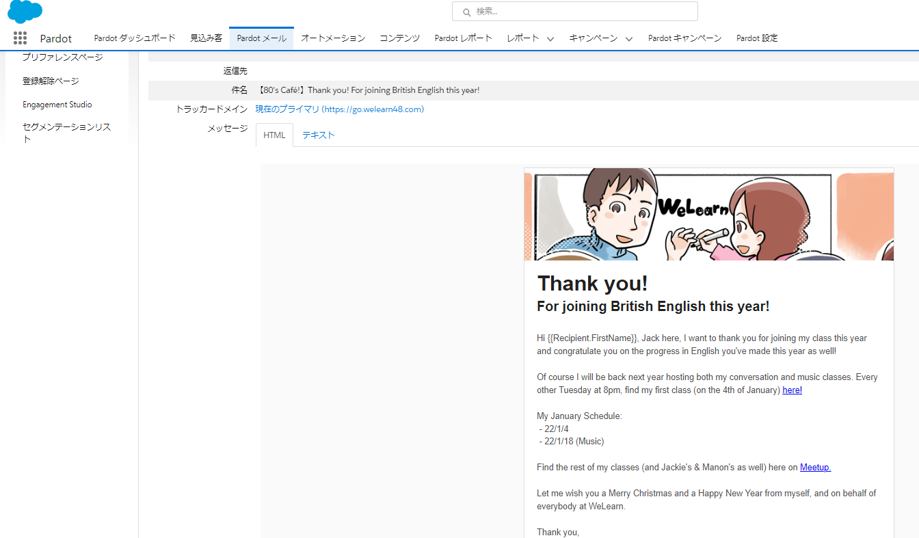919x538 pixels.
Task: Go to the コンテンツ section
Action: 399,38
